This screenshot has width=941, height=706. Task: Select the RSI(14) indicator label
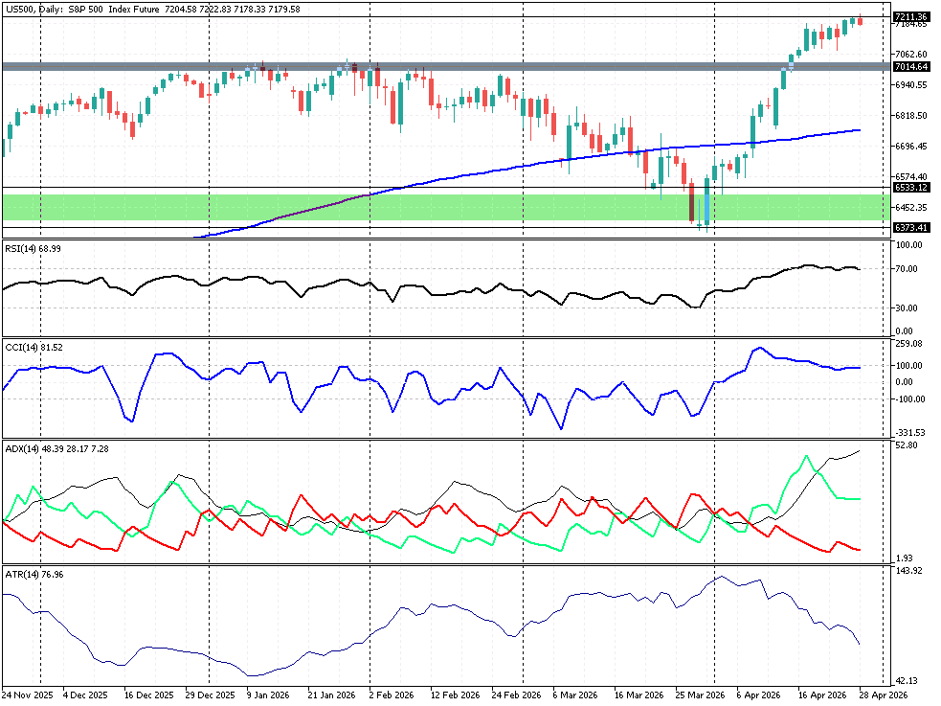pyautogui.click(x=28, y=249)
